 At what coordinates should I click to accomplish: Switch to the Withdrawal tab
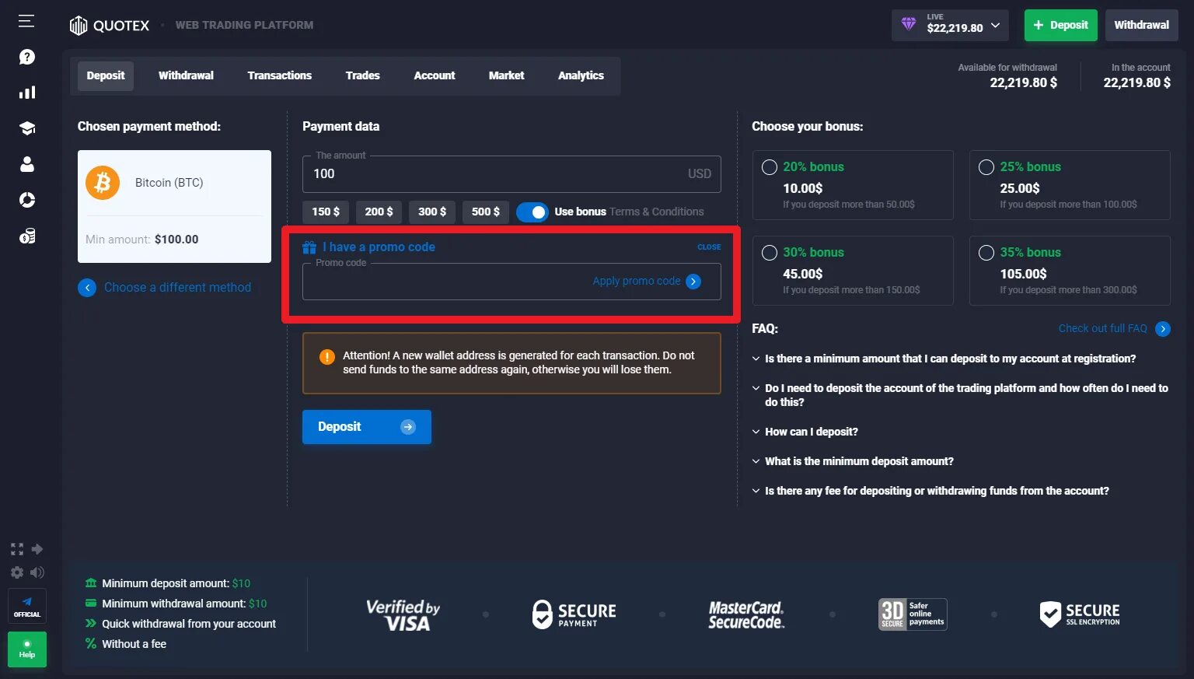point(186,76)
